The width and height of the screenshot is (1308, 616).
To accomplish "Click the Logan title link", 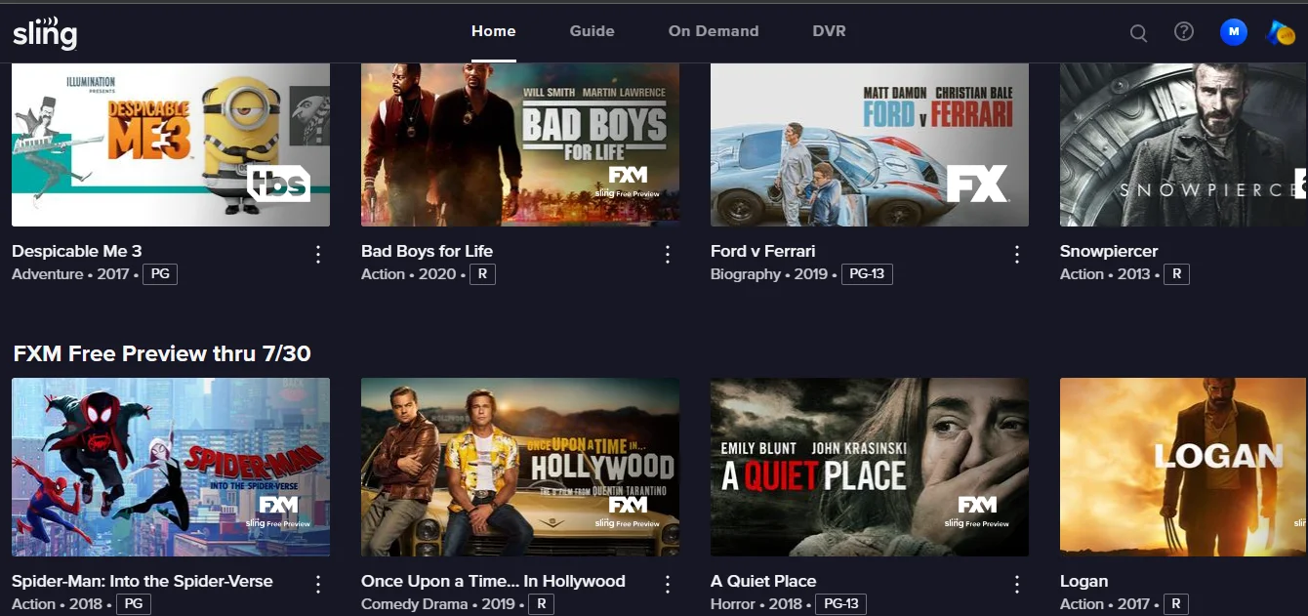I will (1084, 581).
